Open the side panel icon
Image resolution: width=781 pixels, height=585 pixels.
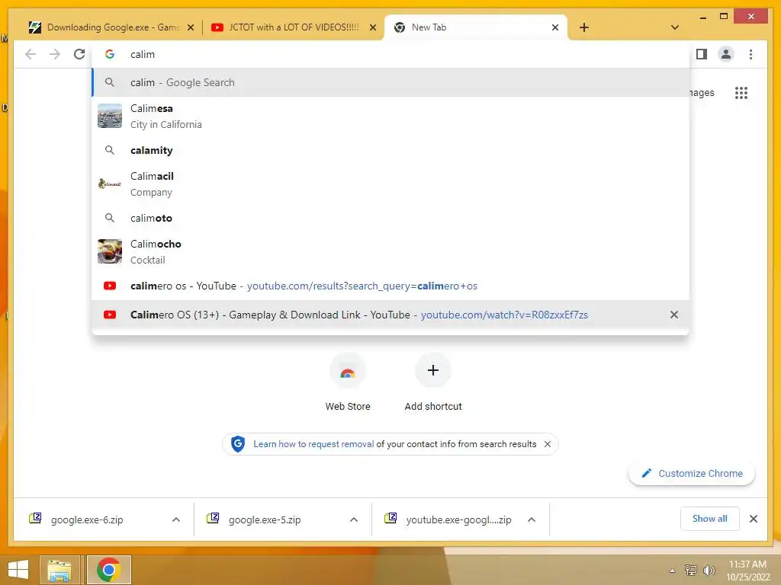click(702, 54)
